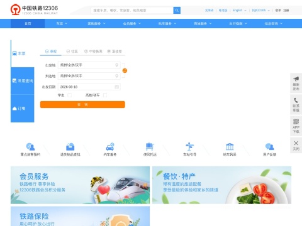Open the 餐饮·特产 food banner
Screen dimensions: 302x226
(221, 185)
